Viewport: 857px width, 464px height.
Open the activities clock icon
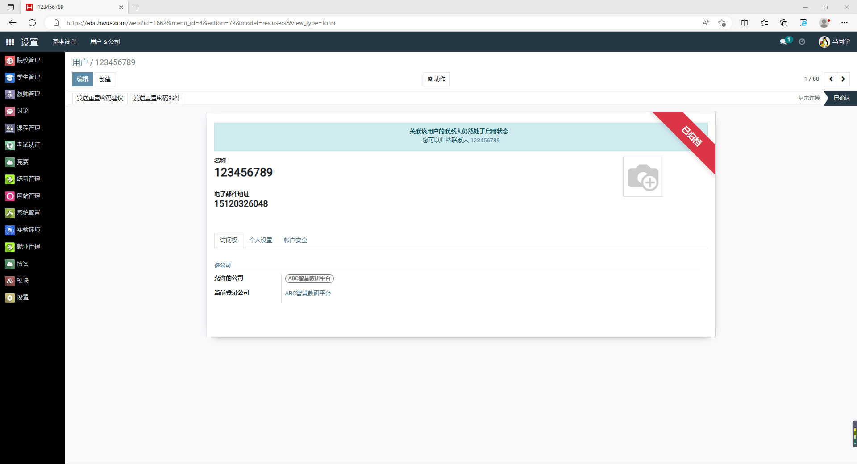[802, 42]
